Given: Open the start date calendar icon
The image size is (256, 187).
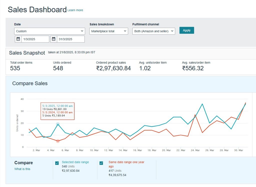Looking at the screenshot, I should (x=18, y=39).
